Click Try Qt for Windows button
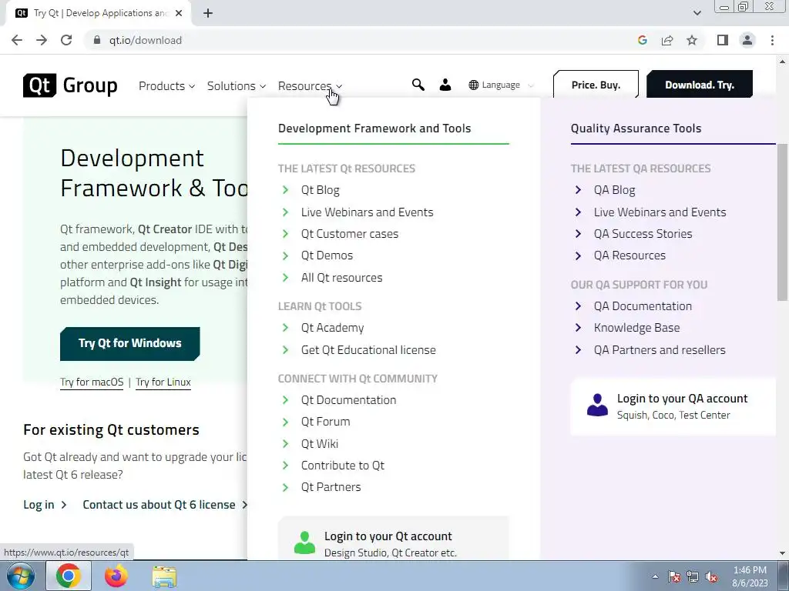The image size is (789, 591). [129, 344]
